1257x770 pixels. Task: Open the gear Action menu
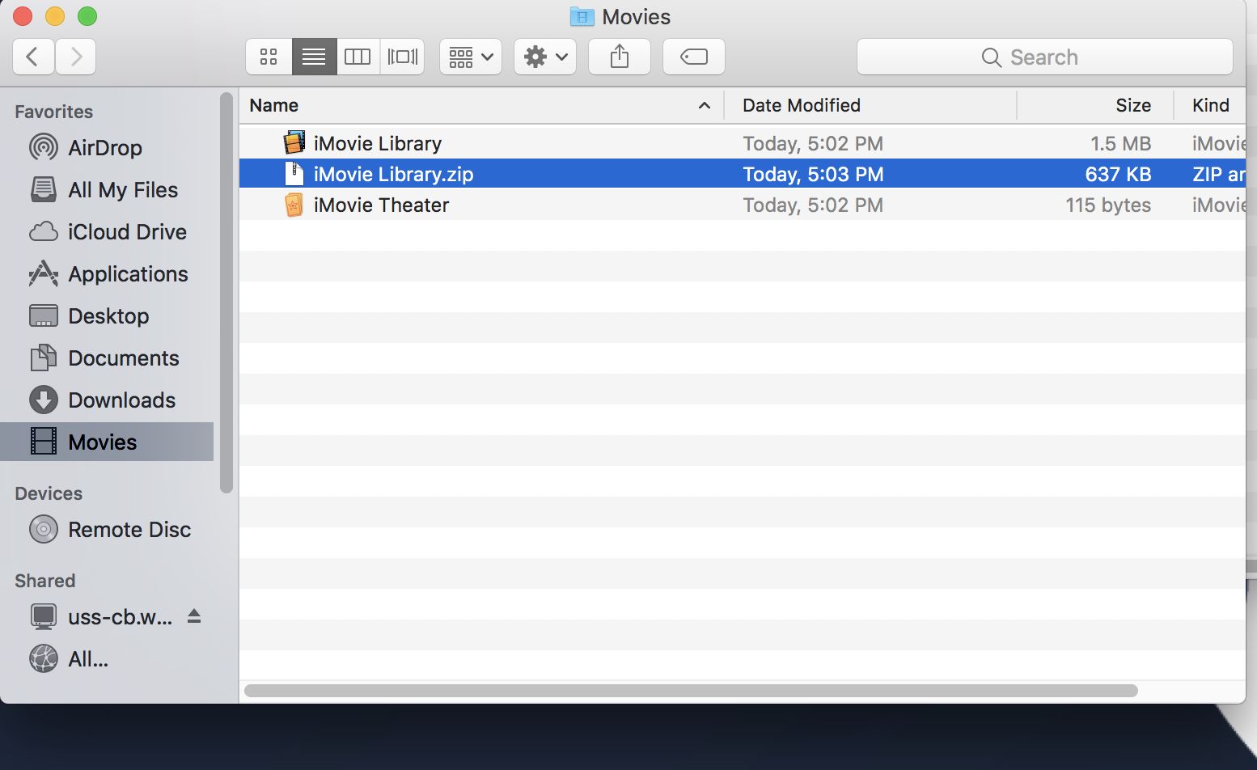(x=545, y=57)
